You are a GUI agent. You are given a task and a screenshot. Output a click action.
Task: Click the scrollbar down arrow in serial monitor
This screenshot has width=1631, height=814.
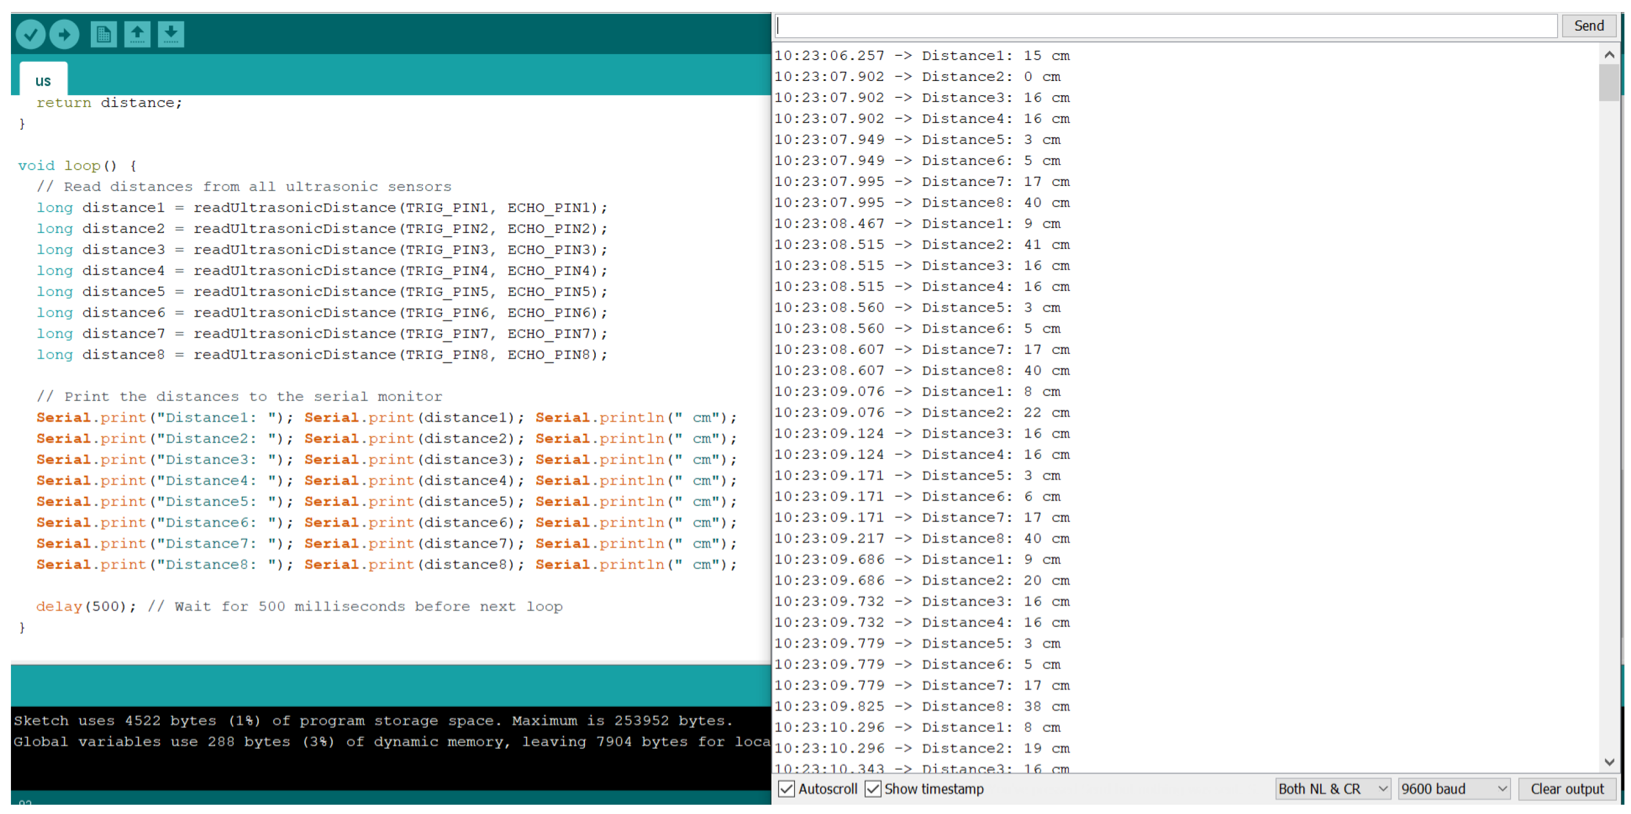(1609, 762)
